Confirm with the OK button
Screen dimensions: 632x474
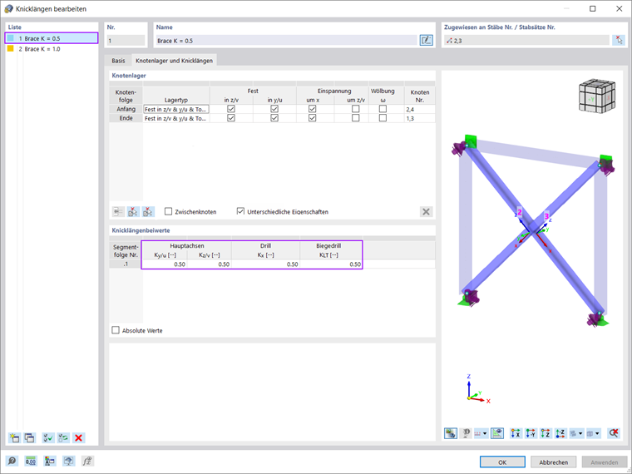point(502,462)
